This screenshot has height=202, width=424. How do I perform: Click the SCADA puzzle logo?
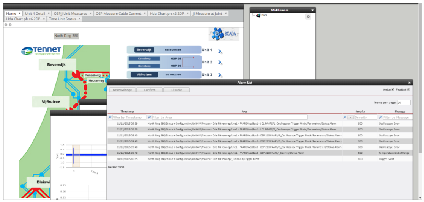[x=224, y=34]
